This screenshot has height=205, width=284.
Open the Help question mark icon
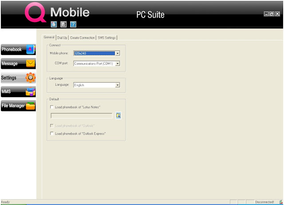point(73,24)
